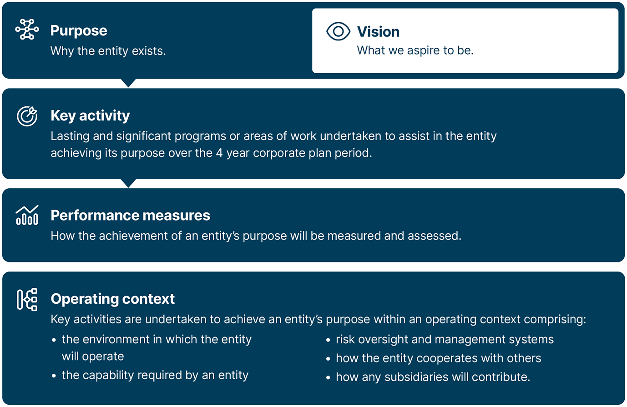Select the 'What we aspire to be.' text
The image size is (627, 407).
[415, 50]
